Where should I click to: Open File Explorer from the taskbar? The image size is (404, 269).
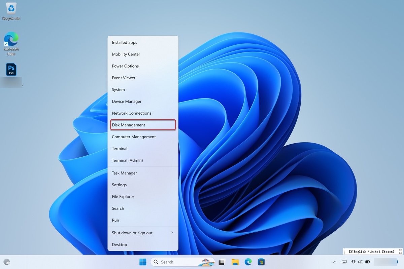pos(235,262)
